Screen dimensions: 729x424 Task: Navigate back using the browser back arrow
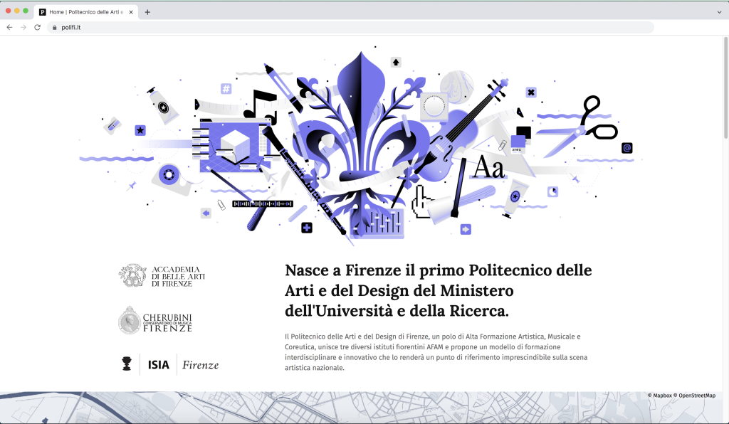[x=9, y=27]
